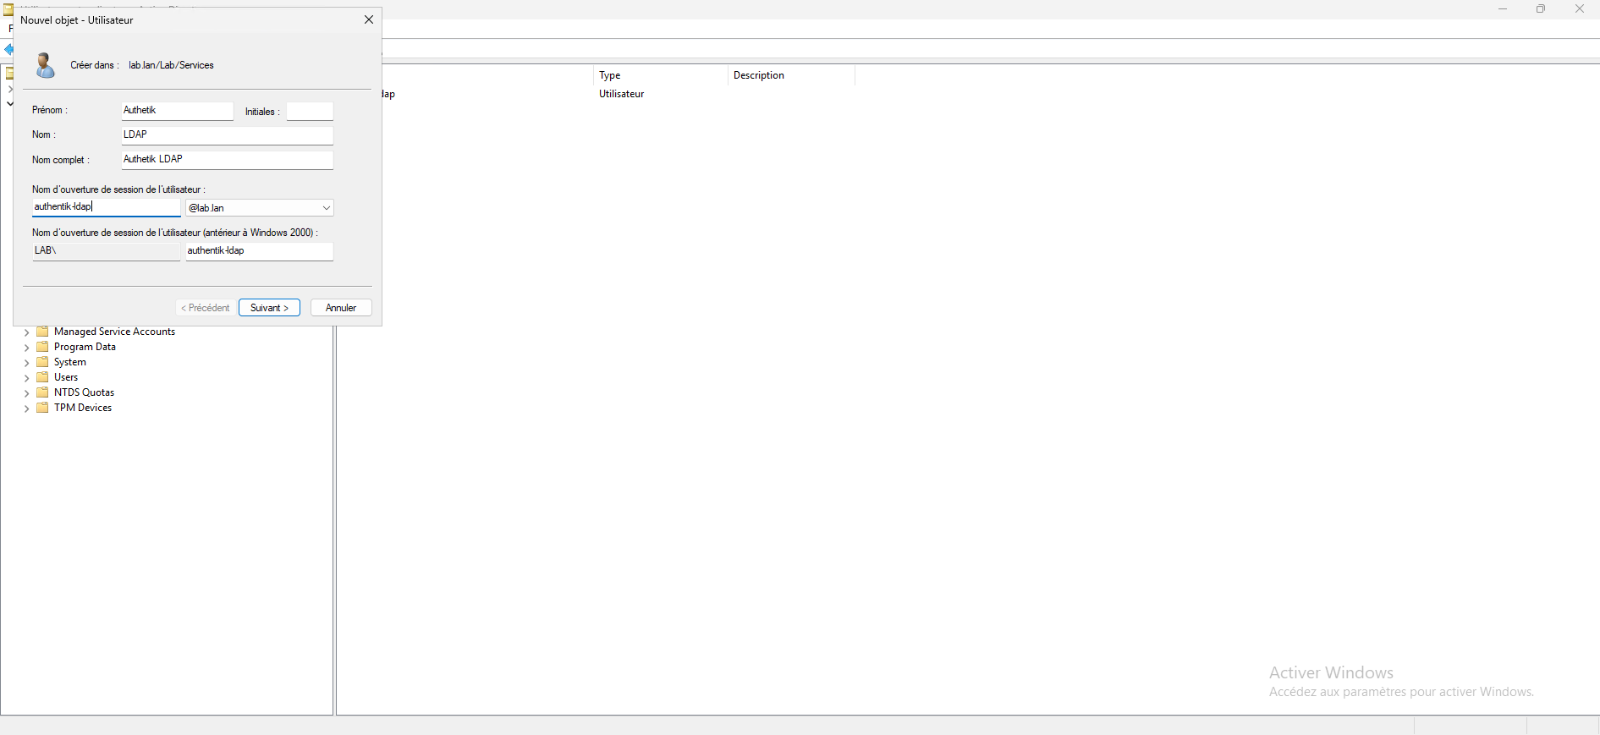Expand the System container chevron
The image size is (1600, 735).
click(x=27, y=363)
